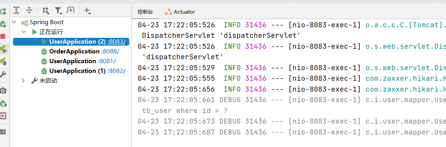Click the camera thread dump icon
The image size is (446, 147).
(3, 90)
